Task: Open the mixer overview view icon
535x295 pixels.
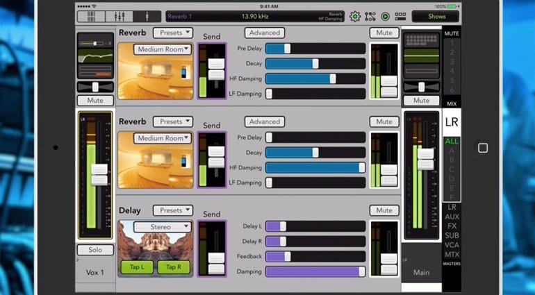Action: (x=88, y=16)
